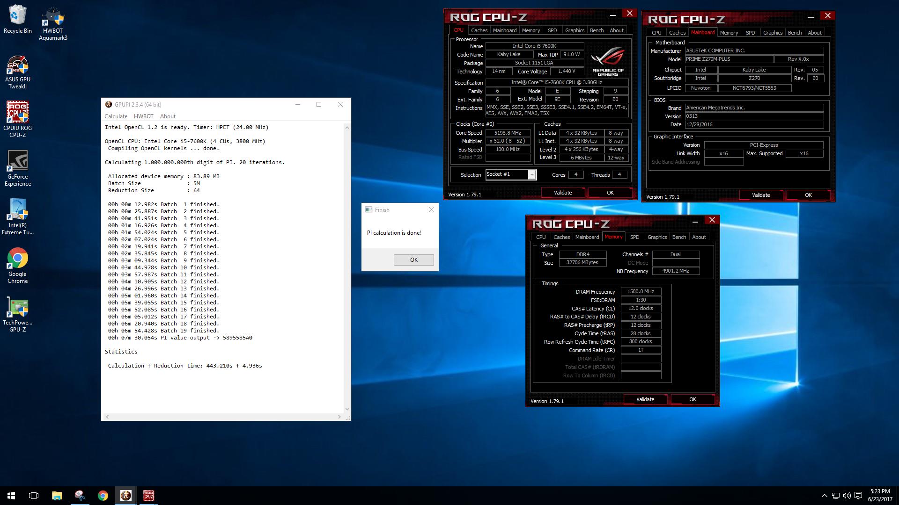This screenshot has height=505, width=899.
Task: Close the Finish dialog with X
Action: [432, 209]
